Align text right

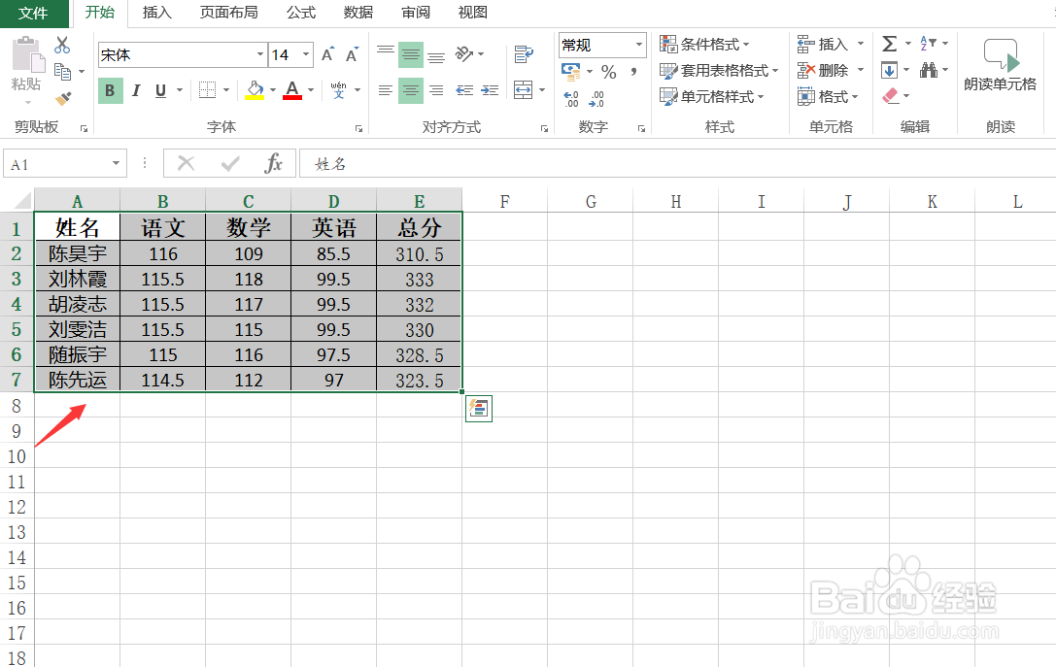point(436,90)
